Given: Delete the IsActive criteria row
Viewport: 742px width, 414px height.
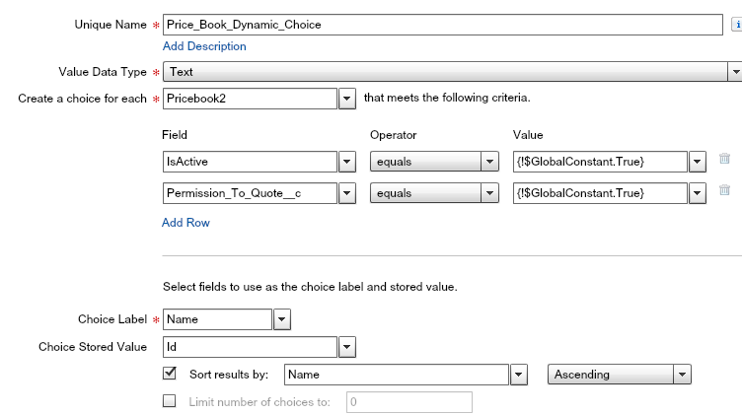Looking at the screenshot, I should pyautogui.click(x=724, y=160).
